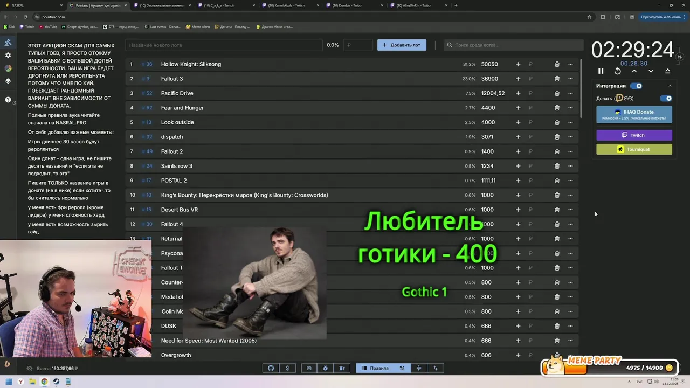Edit the 50050 amount of Silksong
Screen dimensions: 690x388
pyautogui.click(x=489, y=64)
